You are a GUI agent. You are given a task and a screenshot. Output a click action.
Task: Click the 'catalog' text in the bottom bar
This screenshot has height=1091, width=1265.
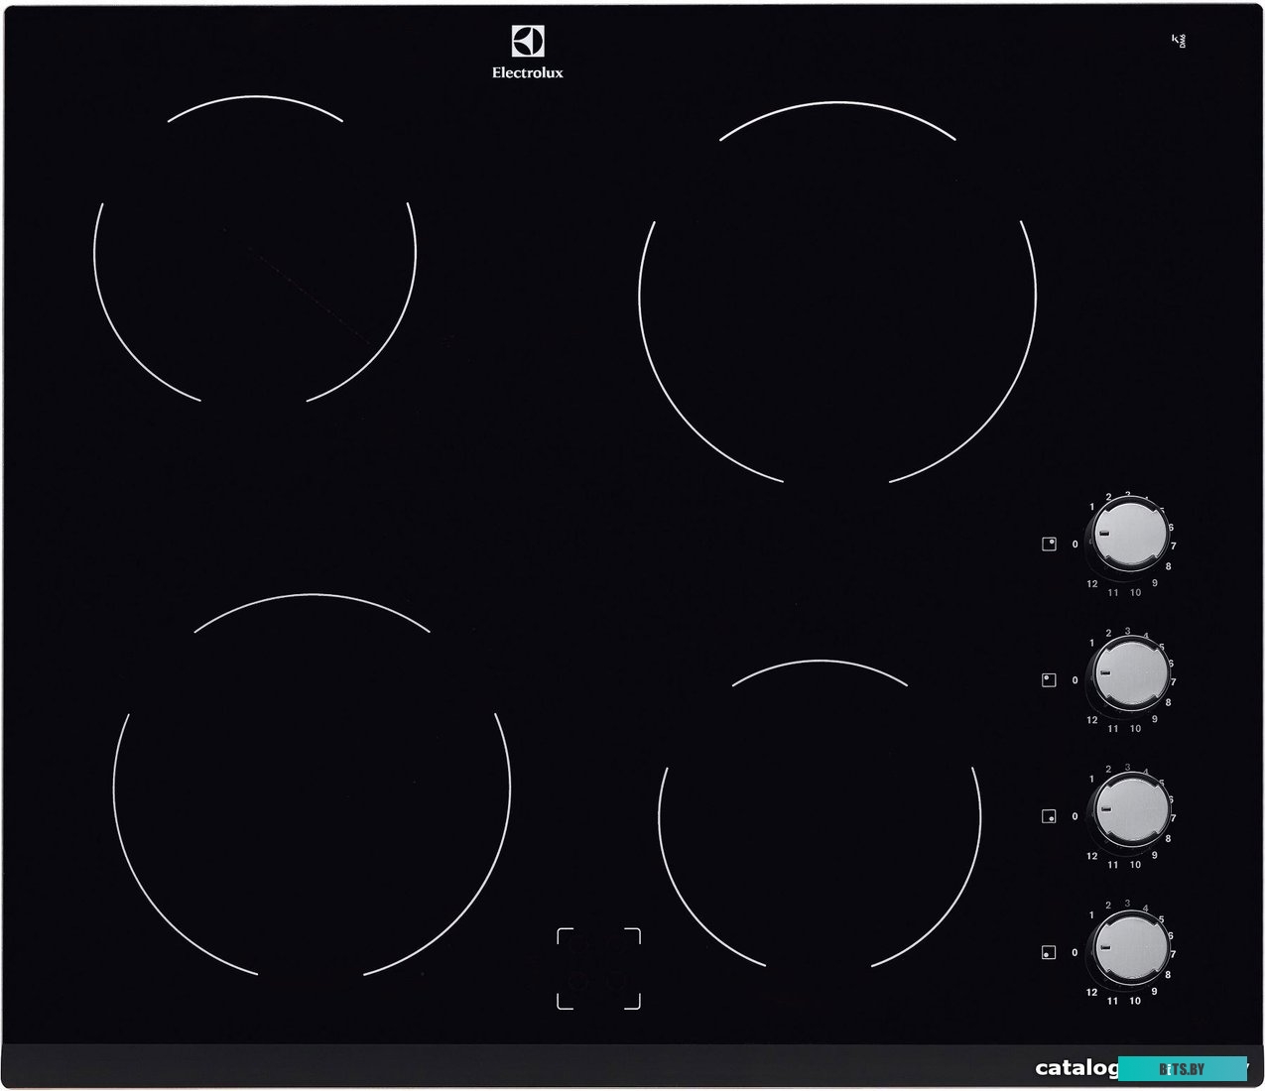click(1076, 1068)
